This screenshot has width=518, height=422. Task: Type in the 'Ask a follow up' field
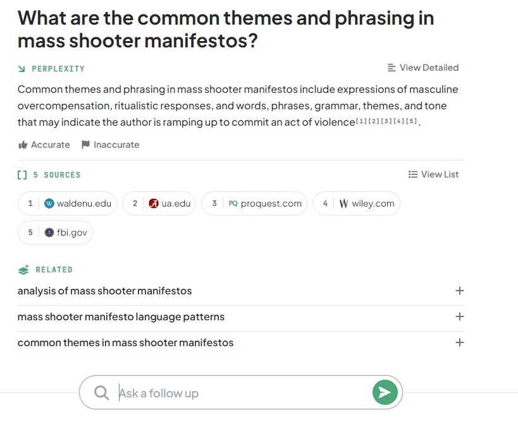240,393
